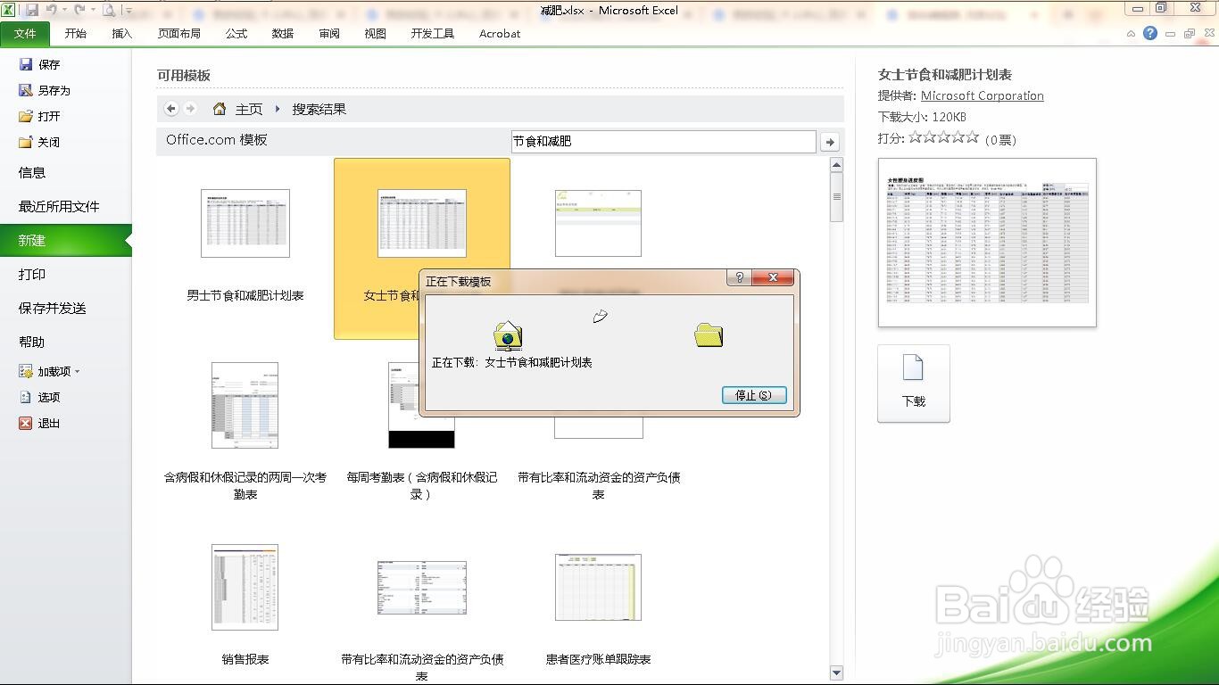Viewport: 1219px width, 685px height.
Task: Open 最近所用文件 backstage page
Action: pos(59,206)
